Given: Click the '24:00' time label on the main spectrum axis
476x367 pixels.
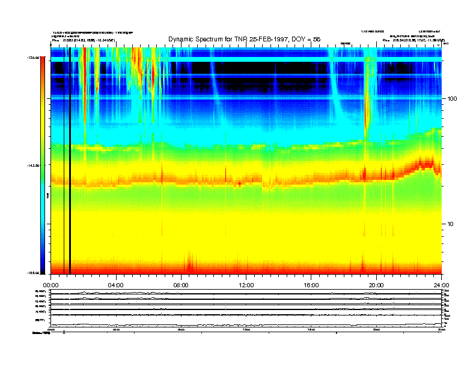Looking at the screenshot, I should [441, 285].
